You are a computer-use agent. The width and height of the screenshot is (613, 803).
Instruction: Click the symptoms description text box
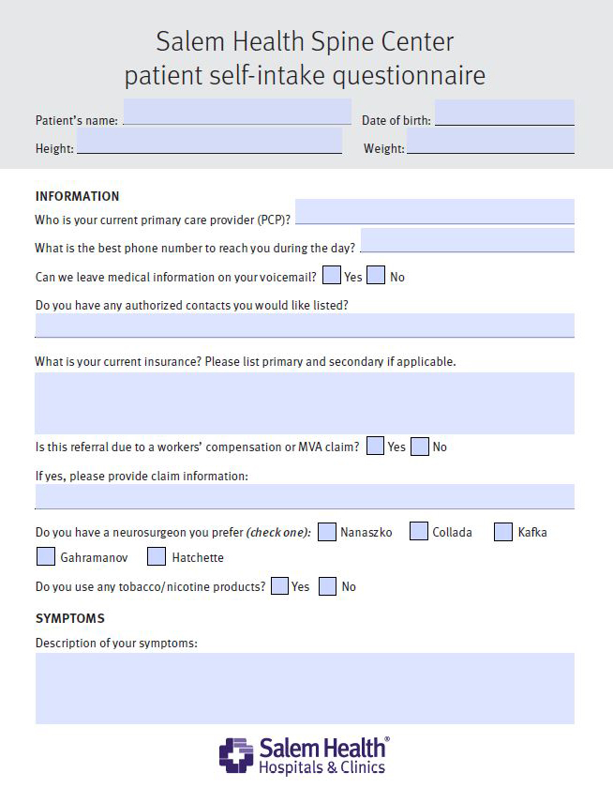pyautogui.click(x=305, y=688)
